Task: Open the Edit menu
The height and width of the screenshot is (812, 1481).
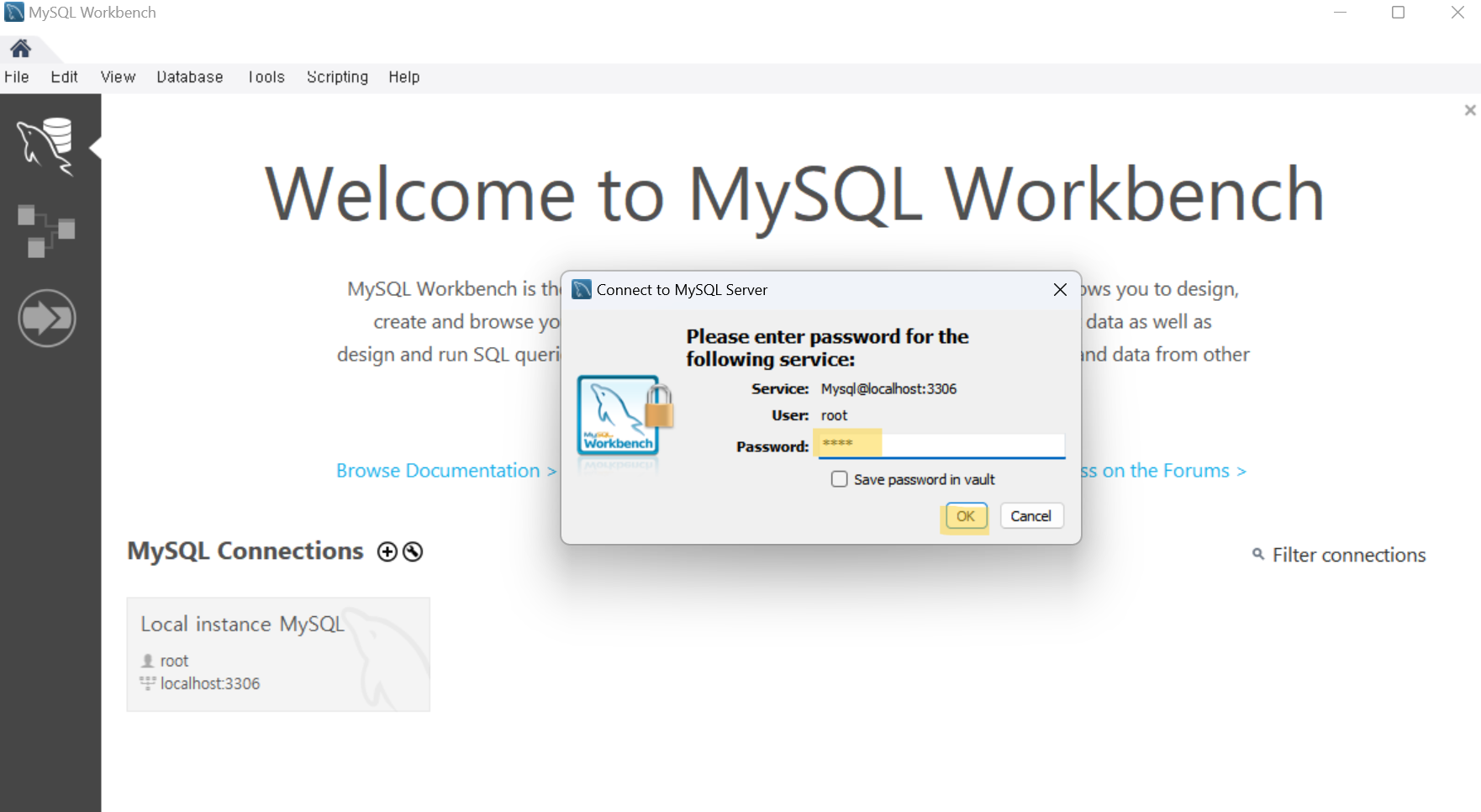Action: (64, 77)
